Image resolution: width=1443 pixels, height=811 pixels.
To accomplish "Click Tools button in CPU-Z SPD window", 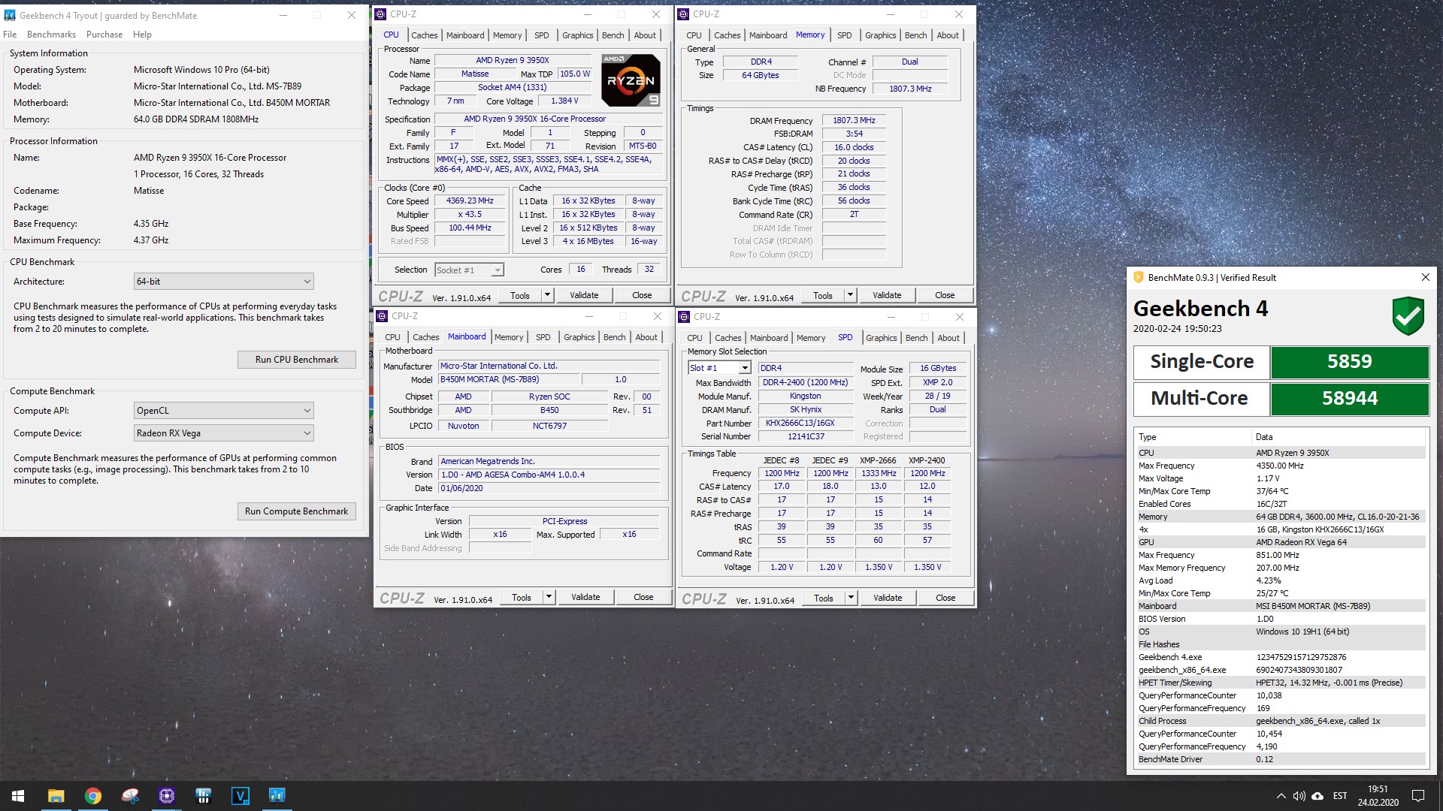I will pyautogui.click(x=824, y=598).
